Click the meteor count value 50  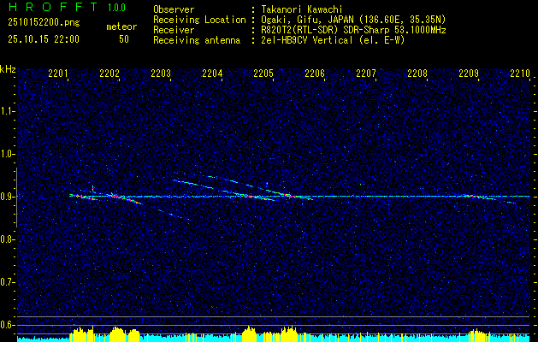click(x=124, y=39)
